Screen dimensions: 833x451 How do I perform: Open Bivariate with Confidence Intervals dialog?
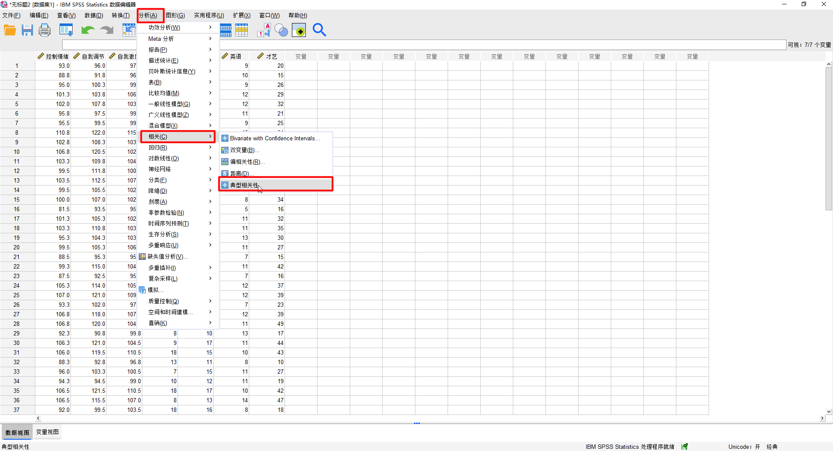pos(276,139)
